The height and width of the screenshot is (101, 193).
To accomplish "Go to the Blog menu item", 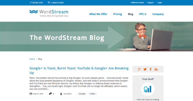I will tap(131, 14).
